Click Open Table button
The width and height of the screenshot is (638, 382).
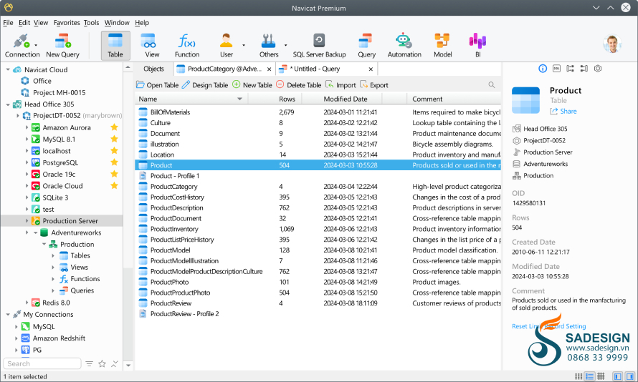[158, 85]
